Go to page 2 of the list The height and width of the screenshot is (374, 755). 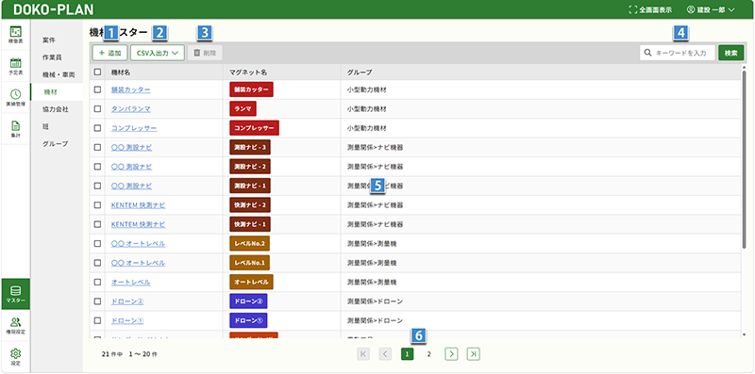(429, 354)
